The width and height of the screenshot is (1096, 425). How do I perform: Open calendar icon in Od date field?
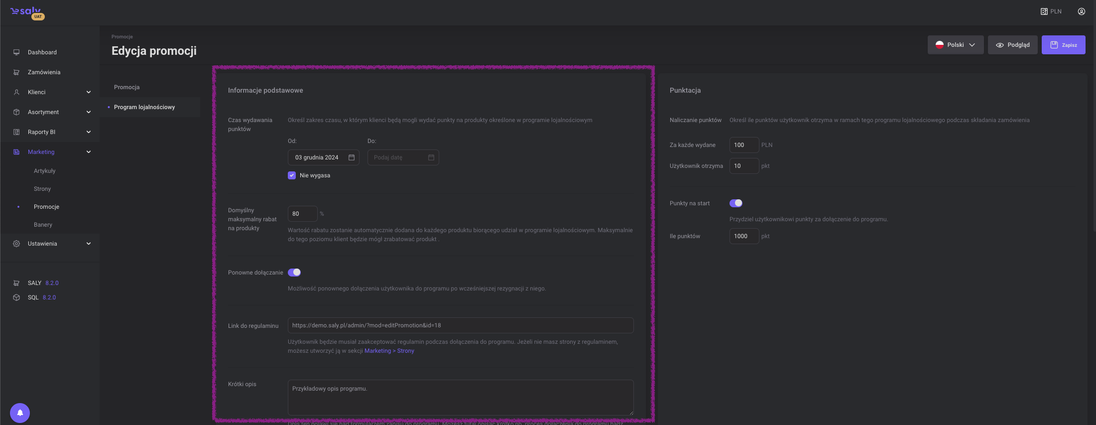pos(351,157)
